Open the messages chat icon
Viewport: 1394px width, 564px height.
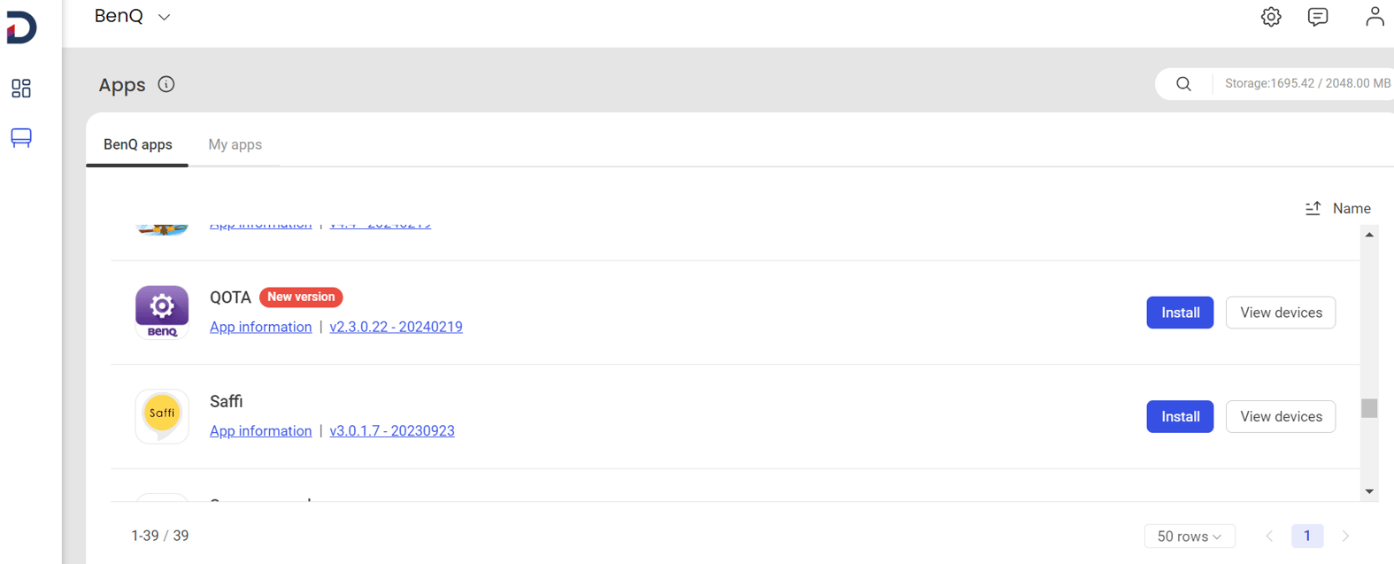point(1318,16)
